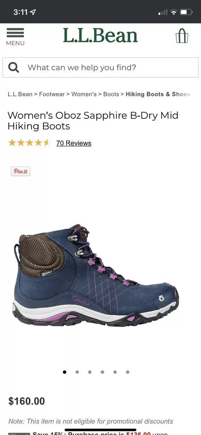Go to L.L.Bean breadcrumb link
The height and width of the screenshot is (435, 201).
click(x=20, y=94)
